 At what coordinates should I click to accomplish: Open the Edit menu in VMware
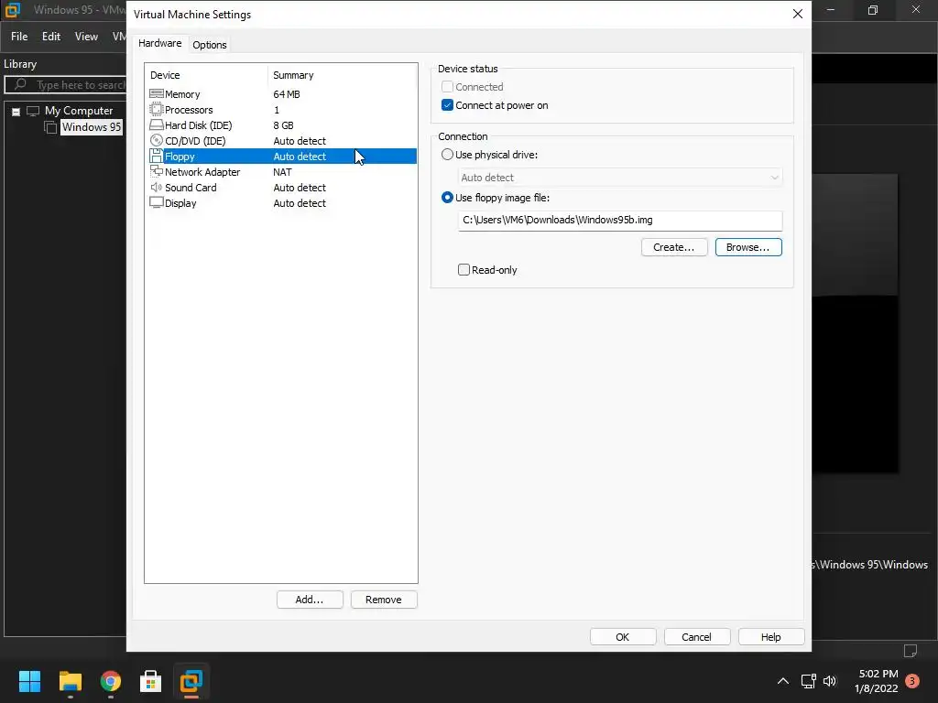click(51, 37)
